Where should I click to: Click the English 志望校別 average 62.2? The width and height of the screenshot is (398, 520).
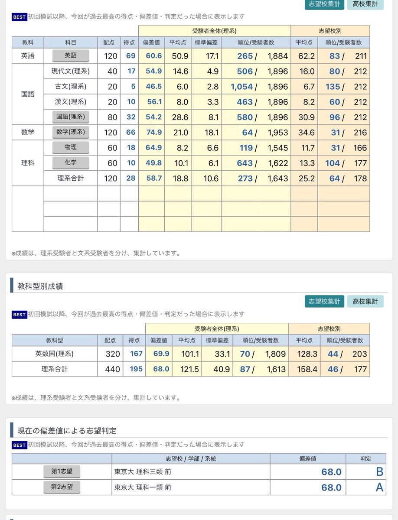pyautogui.click(x=306, y=56)
